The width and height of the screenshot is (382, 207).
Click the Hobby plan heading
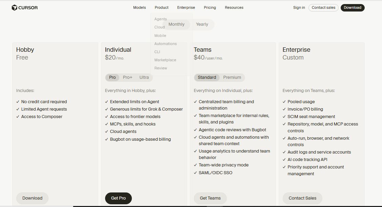pos(25,50)
